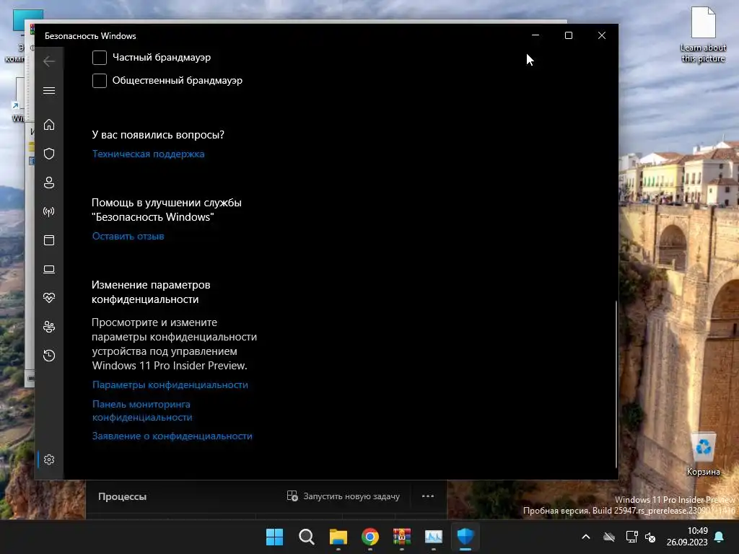The width and height of the screenshot is (739, 554).
Task: Show hidden tray icons chevron
Action: pyautogui.click(x=586, y=537)
